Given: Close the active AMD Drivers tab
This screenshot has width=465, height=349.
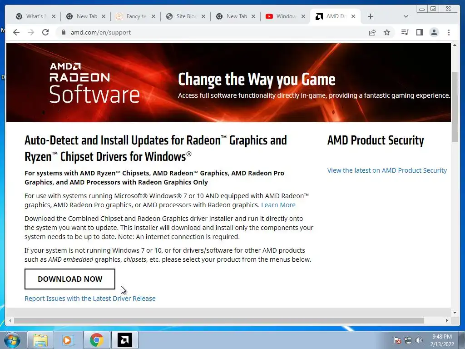Looking at the screenshot, I should 353,16.
